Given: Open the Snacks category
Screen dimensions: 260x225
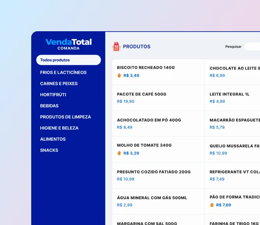Looking at the screenshot, I should coord(49,150).
